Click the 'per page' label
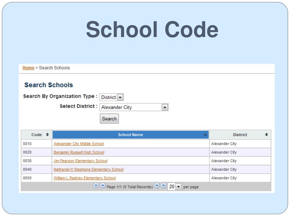 (191, 187)
